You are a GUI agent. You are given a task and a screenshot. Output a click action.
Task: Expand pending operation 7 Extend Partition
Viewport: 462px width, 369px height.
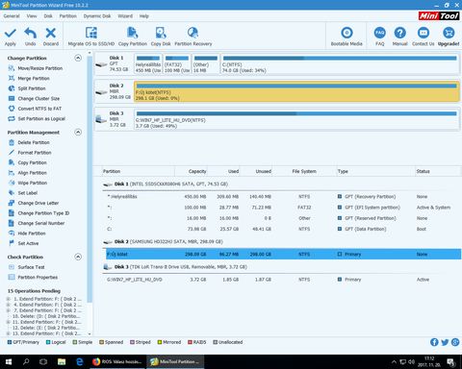click(x=8, y=310)
